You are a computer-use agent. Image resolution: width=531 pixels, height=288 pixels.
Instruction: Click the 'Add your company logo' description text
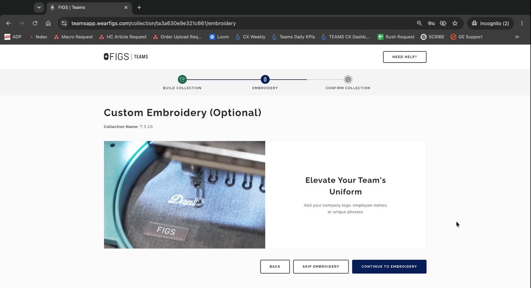pyautogui.click(x=346, y=208)
